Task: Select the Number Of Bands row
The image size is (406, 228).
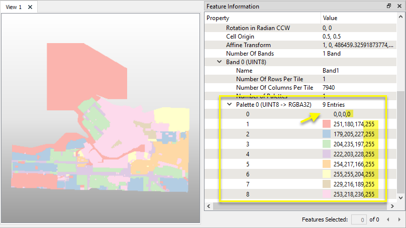Action: coord(300,54)
